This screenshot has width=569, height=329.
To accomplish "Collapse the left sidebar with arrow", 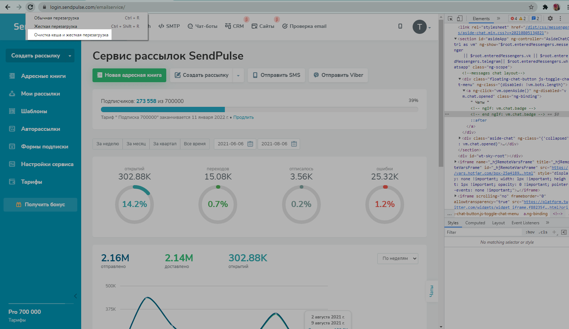I will pyautogui.click(x=75, y=296).
